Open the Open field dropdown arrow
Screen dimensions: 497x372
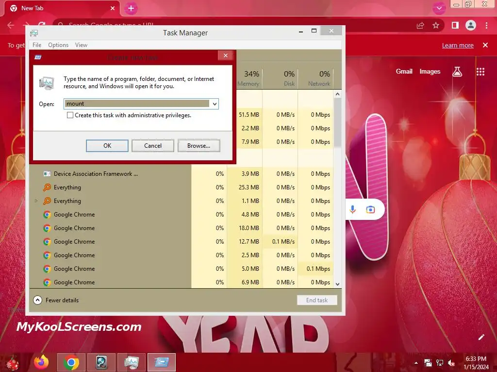click(x=215, y=104)
